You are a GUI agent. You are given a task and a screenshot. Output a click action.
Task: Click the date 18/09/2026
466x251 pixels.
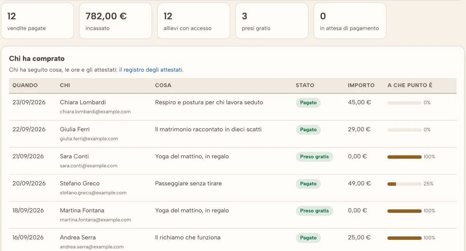tap(28, 211)
